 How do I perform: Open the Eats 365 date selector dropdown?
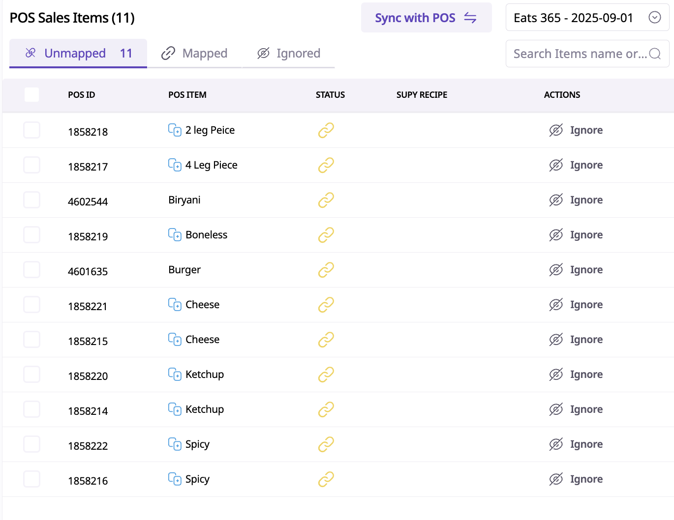coord(655,18)
